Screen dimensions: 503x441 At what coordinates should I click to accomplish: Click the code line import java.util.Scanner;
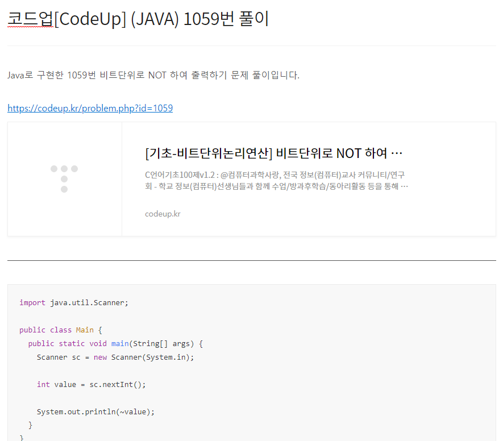tap(74, 303)
